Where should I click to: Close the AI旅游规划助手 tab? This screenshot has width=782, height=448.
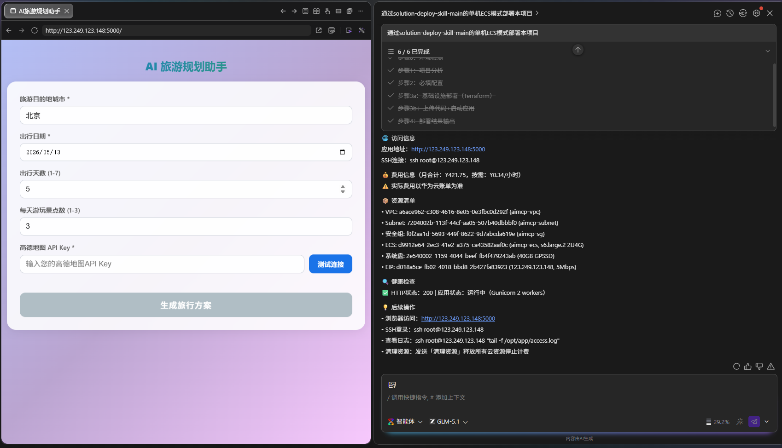[x=67, y=11]
